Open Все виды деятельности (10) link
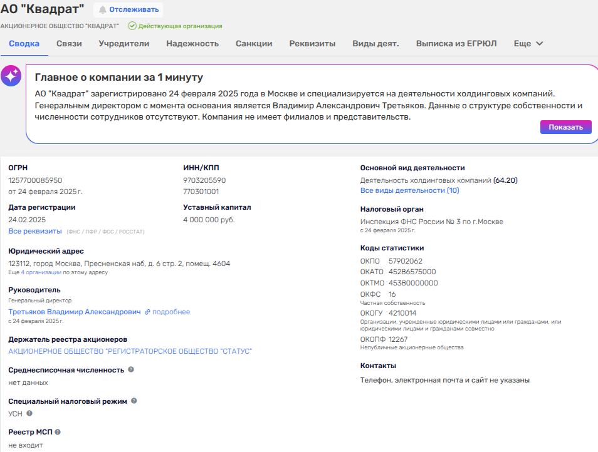 [x=409, y=190]
